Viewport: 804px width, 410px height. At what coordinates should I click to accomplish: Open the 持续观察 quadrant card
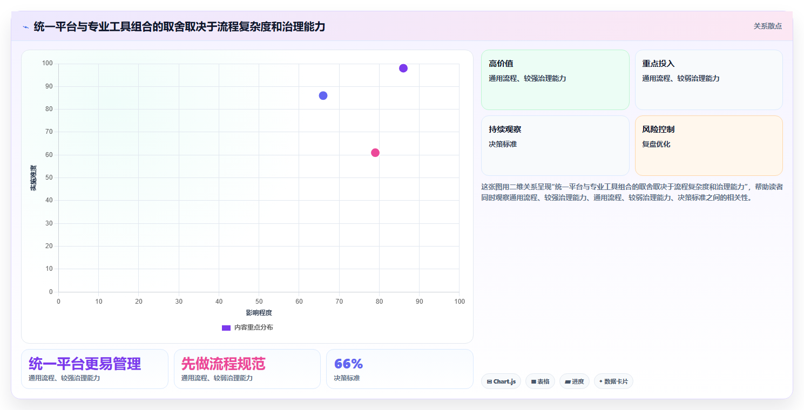point(555,146)
